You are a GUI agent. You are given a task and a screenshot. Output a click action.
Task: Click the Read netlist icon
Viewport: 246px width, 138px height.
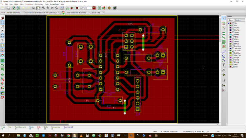(x=68, y=8)
